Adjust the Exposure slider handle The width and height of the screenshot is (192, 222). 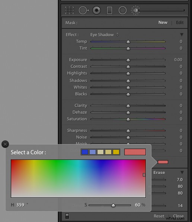[128, 60]
